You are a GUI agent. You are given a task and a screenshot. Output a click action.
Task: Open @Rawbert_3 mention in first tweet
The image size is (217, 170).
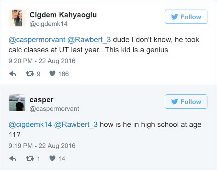[89, 40]
